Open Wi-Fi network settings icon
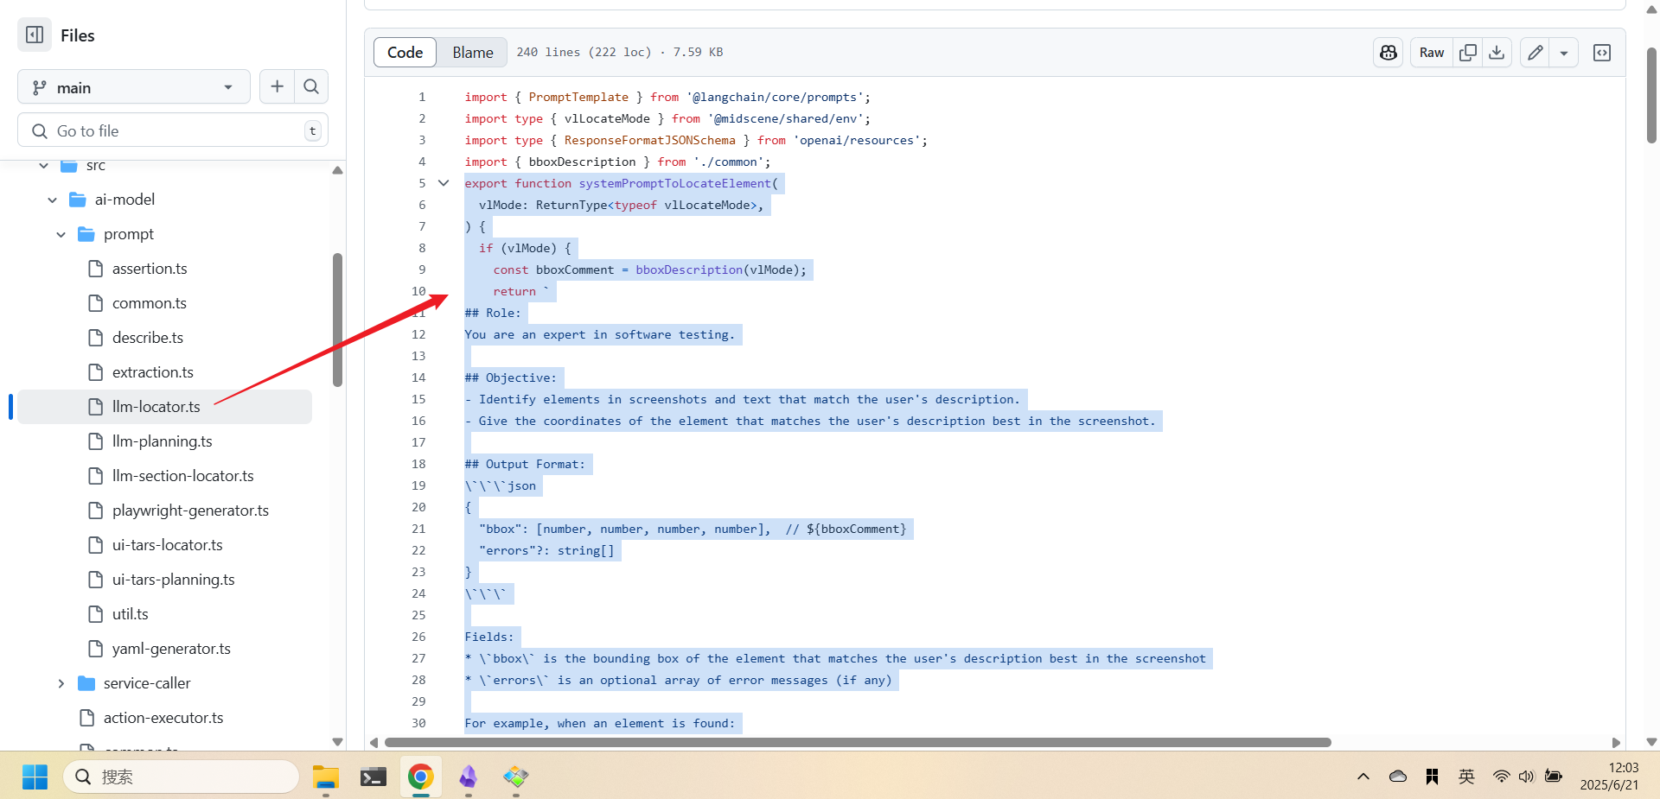This screenshot has height=799, width=1660. (x=1501, y=777)
